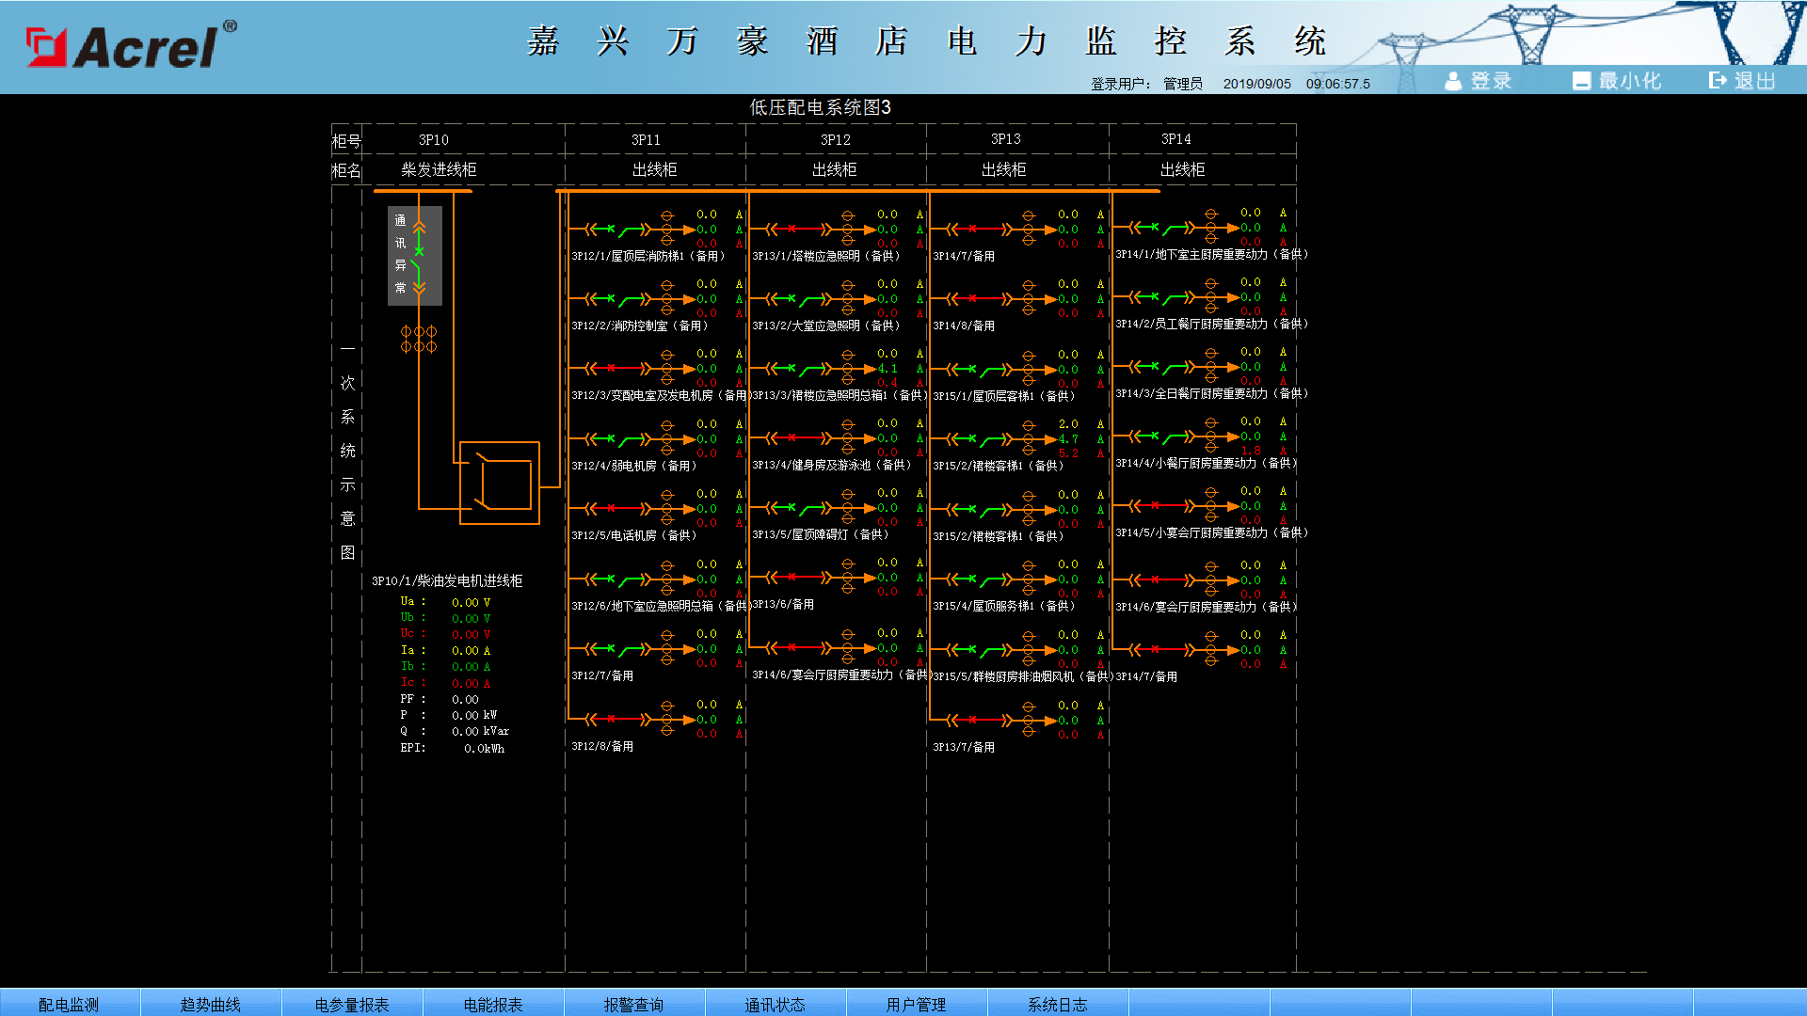Open the 配电监测 tab

coord(69,1004)
